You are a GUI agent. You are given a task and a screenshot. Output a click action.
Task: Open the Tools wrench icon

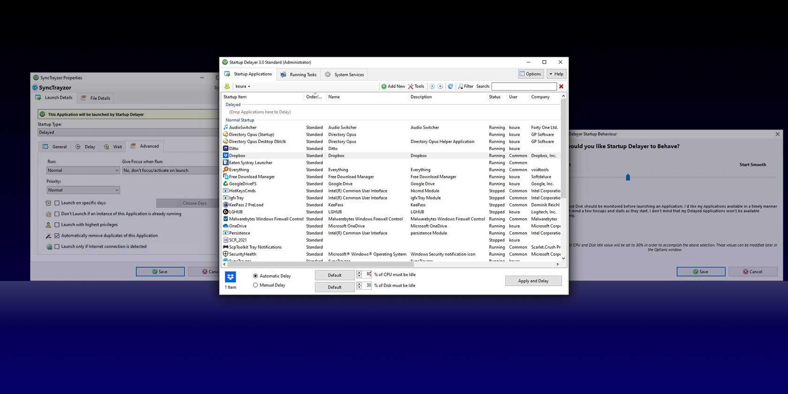click(x=410, y=86)
